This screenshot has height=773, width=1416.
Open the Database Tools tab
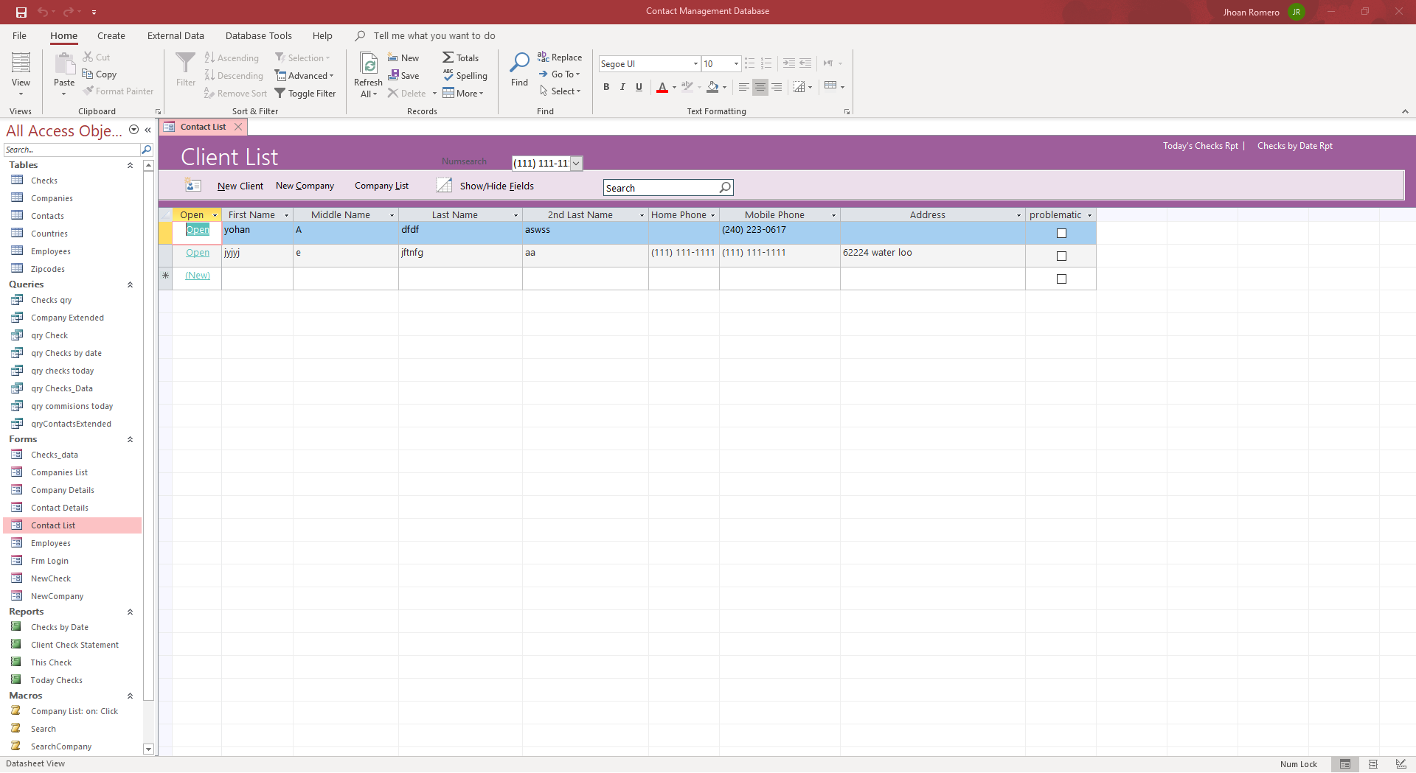[x=258, y=35]
